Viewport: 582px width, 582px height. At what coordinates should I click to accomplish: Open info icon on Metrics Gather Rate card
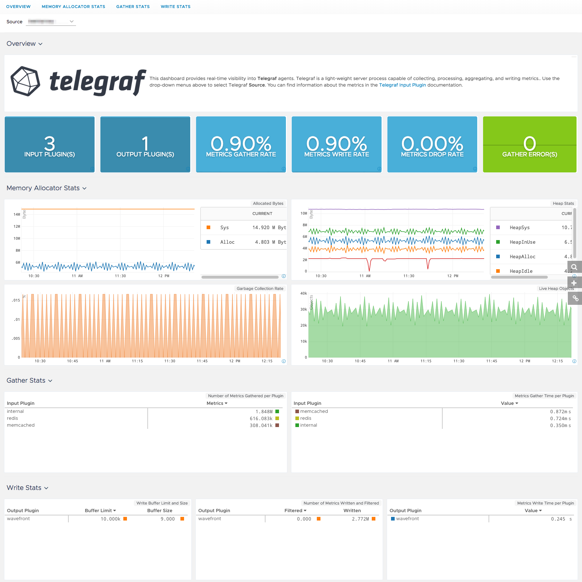(283, 169)
